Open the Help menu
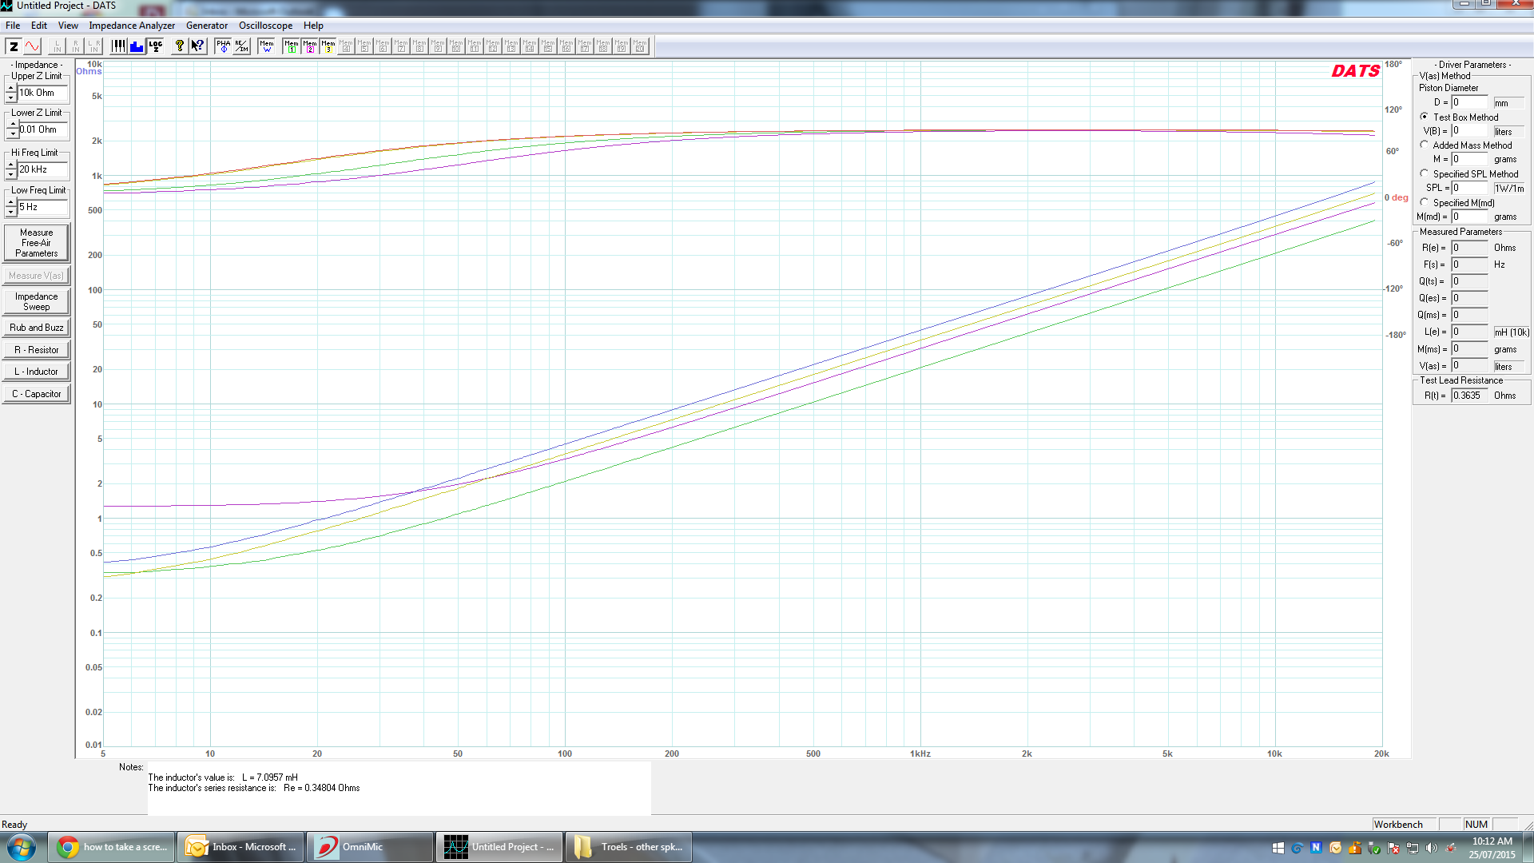1534x863 pixels. 313,26
